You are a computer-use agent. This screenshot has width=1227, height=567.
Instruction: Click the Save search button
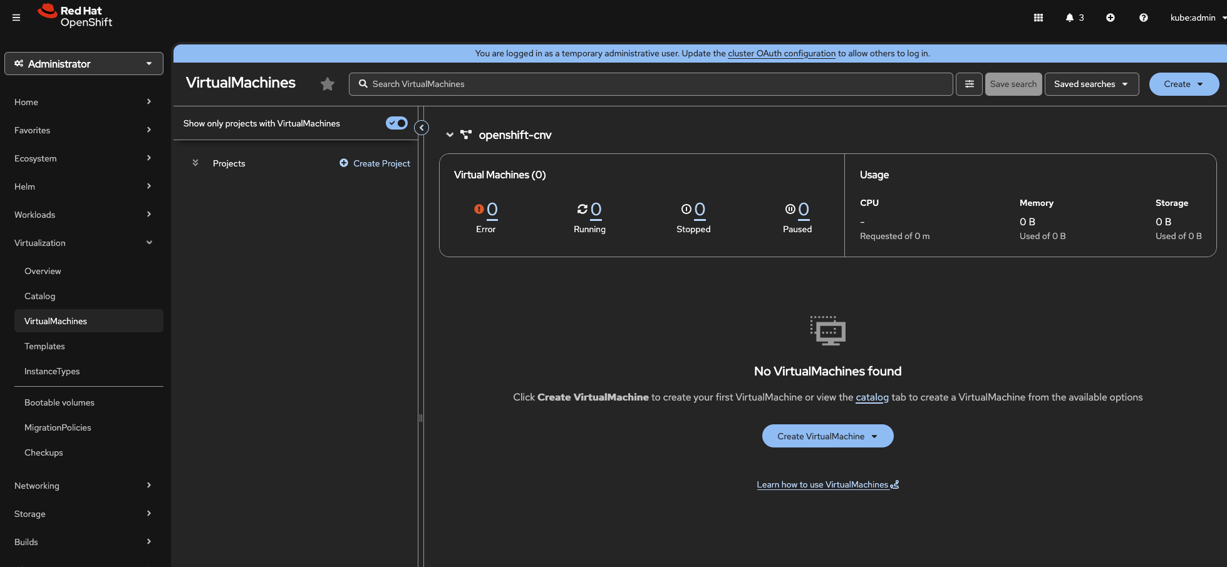point(1013,84)
